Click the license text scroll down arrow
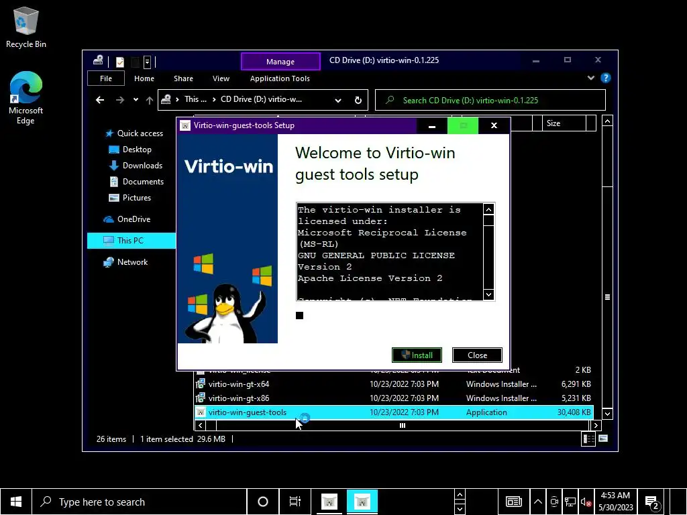Image resolution: width=687 pixels, height=515 pixels. coord(488,294)
